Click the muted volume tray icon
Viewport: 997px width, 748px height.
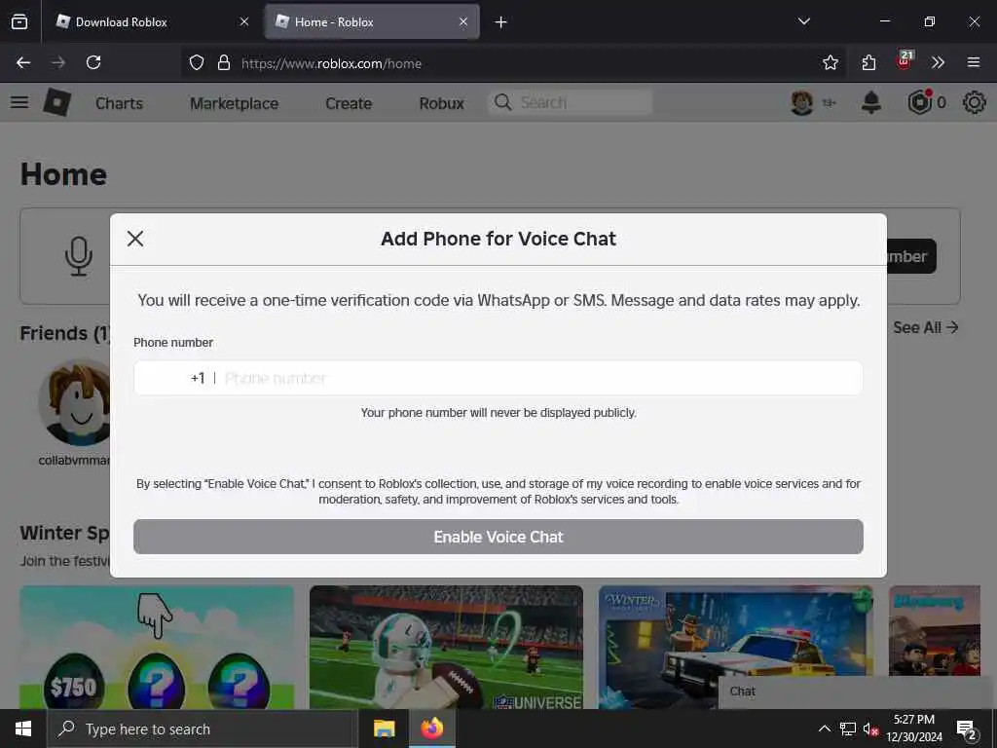(x=871, y=729)
